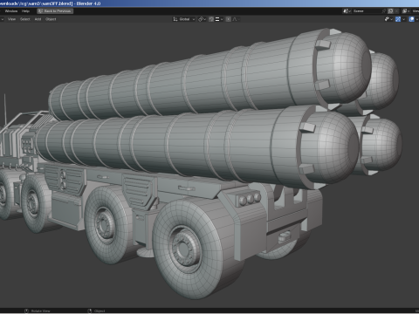Screen dimensions: 419x314
Task: Click the transform orientation axes icon
Action: point(175,19)
